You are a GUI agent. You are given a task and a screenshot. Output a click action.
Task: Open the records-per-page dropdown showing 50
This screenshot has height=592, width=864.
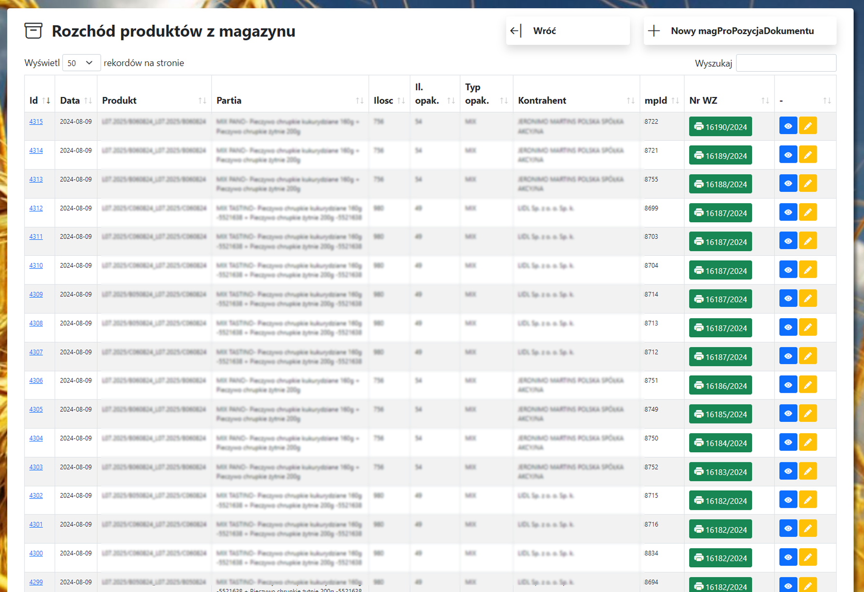pyautogui.click(x=81, y=63)
